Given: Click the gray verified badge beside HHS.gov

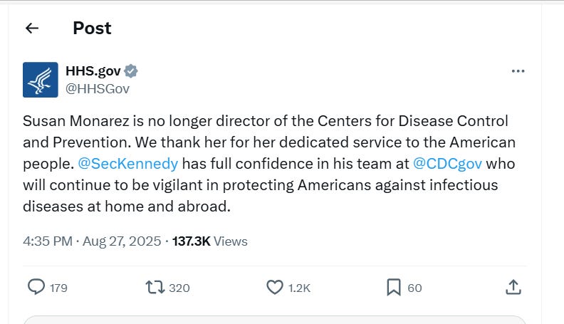Looking at the screenshot, I should [131, 70].
